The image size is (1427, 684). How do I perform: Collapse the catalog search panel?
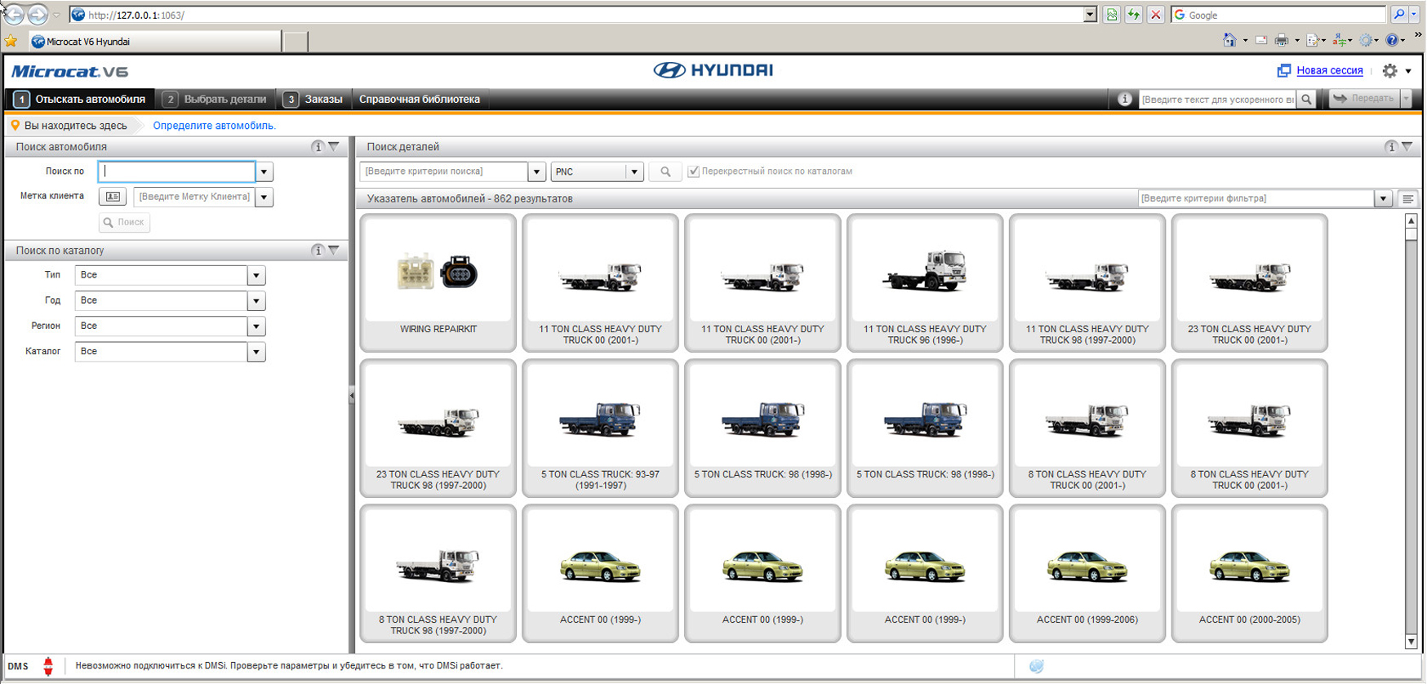point(334,251)
